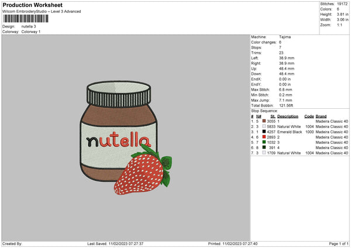Click the 'EndY:' label
The image size is (351, 248).
tap(256, 84)
